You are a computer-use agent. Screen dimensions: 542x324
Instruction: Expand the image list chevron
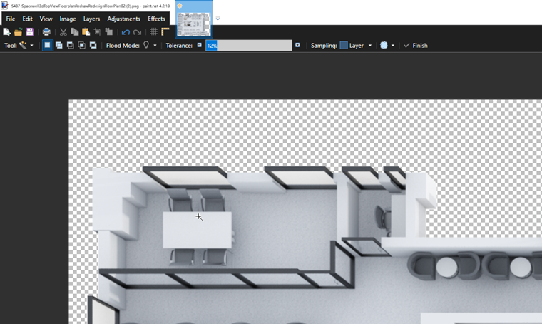[218, 19]
